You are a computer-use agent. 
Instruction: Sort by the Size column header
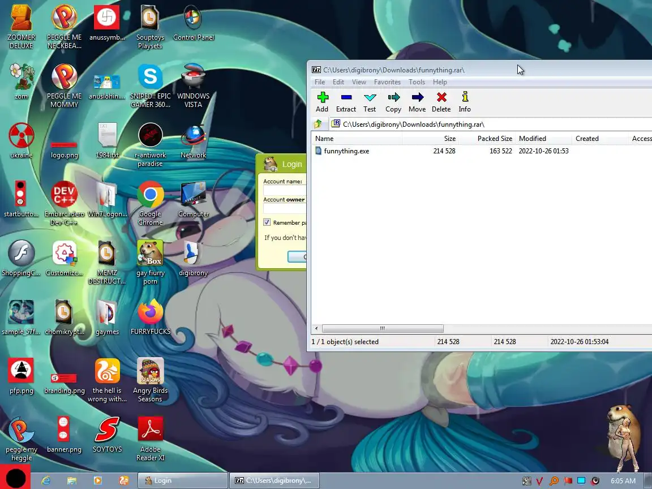(430, 139)
